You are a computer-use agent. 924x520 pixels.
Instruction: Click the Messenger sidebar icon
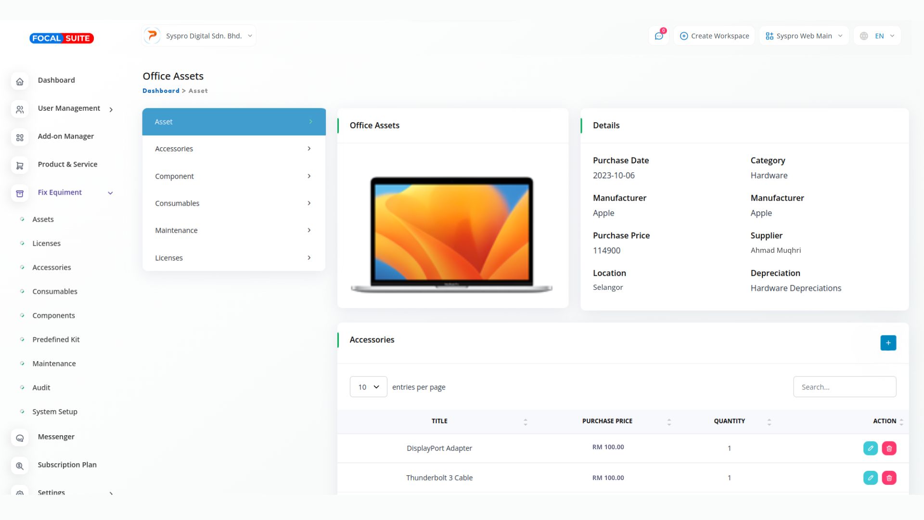point(20,438)
